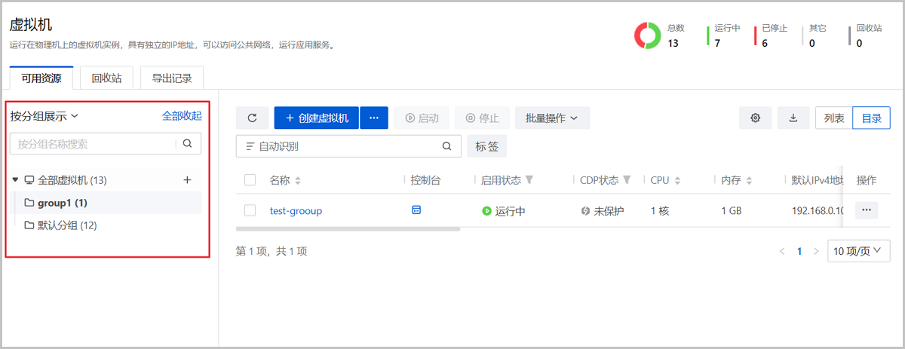The image size is (905, 349).
Task: Switch to the 回收站 tab
Action: (x=106, y=78)
